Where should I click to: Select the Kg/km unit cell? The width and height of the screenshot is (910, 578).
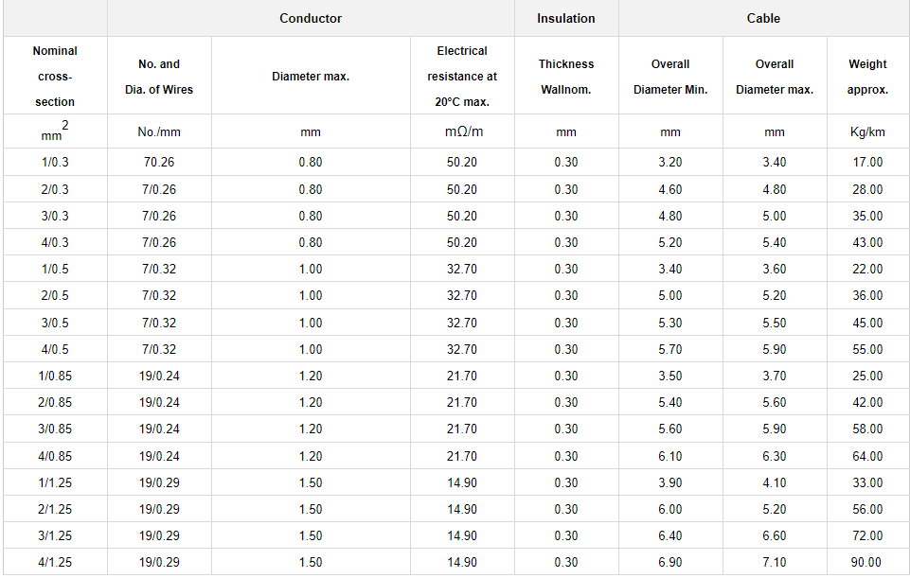pos(867,132)
